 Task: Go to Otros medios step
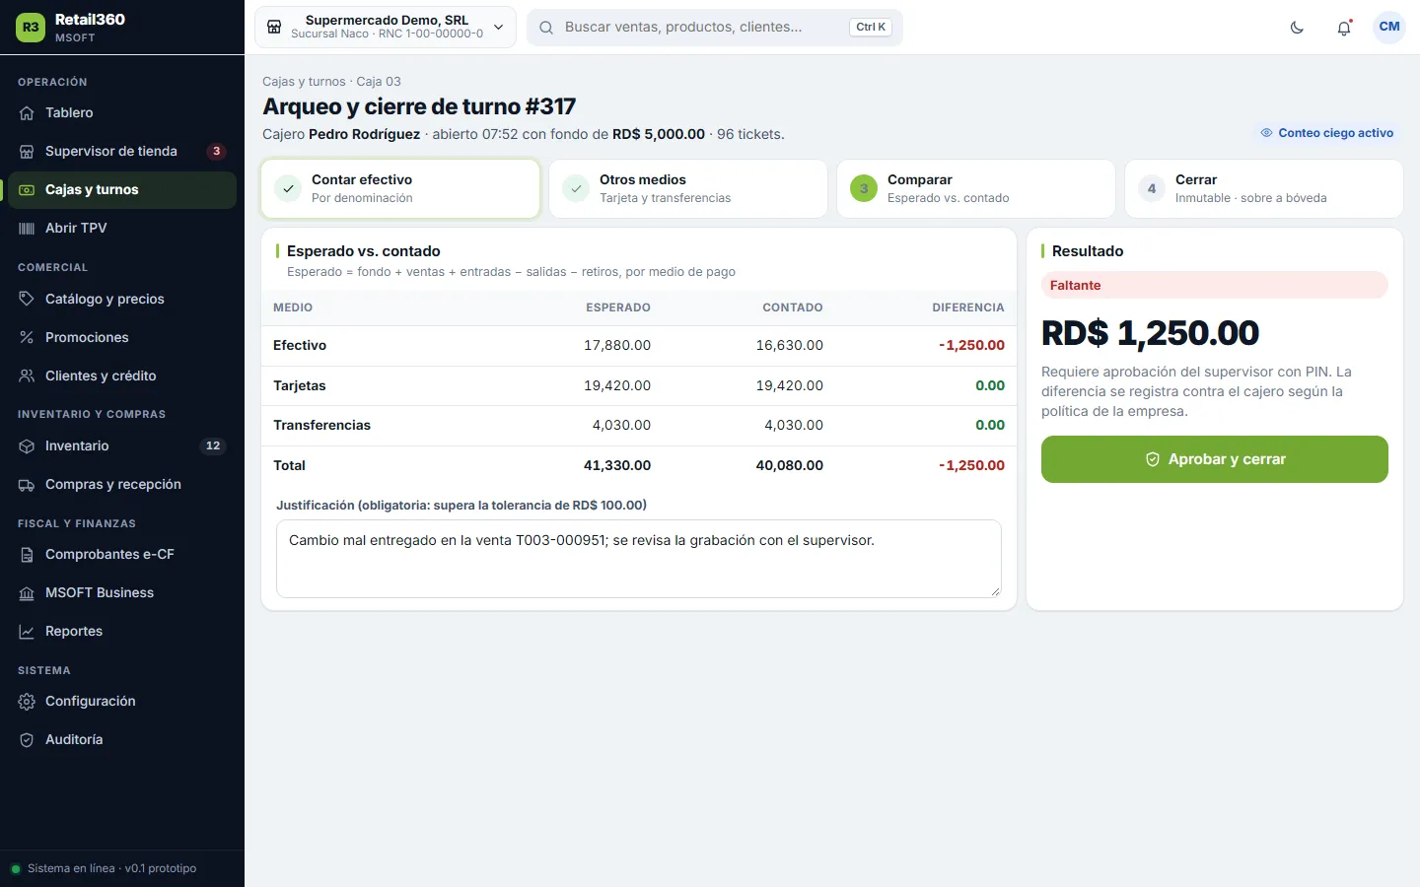click(688, 188)
